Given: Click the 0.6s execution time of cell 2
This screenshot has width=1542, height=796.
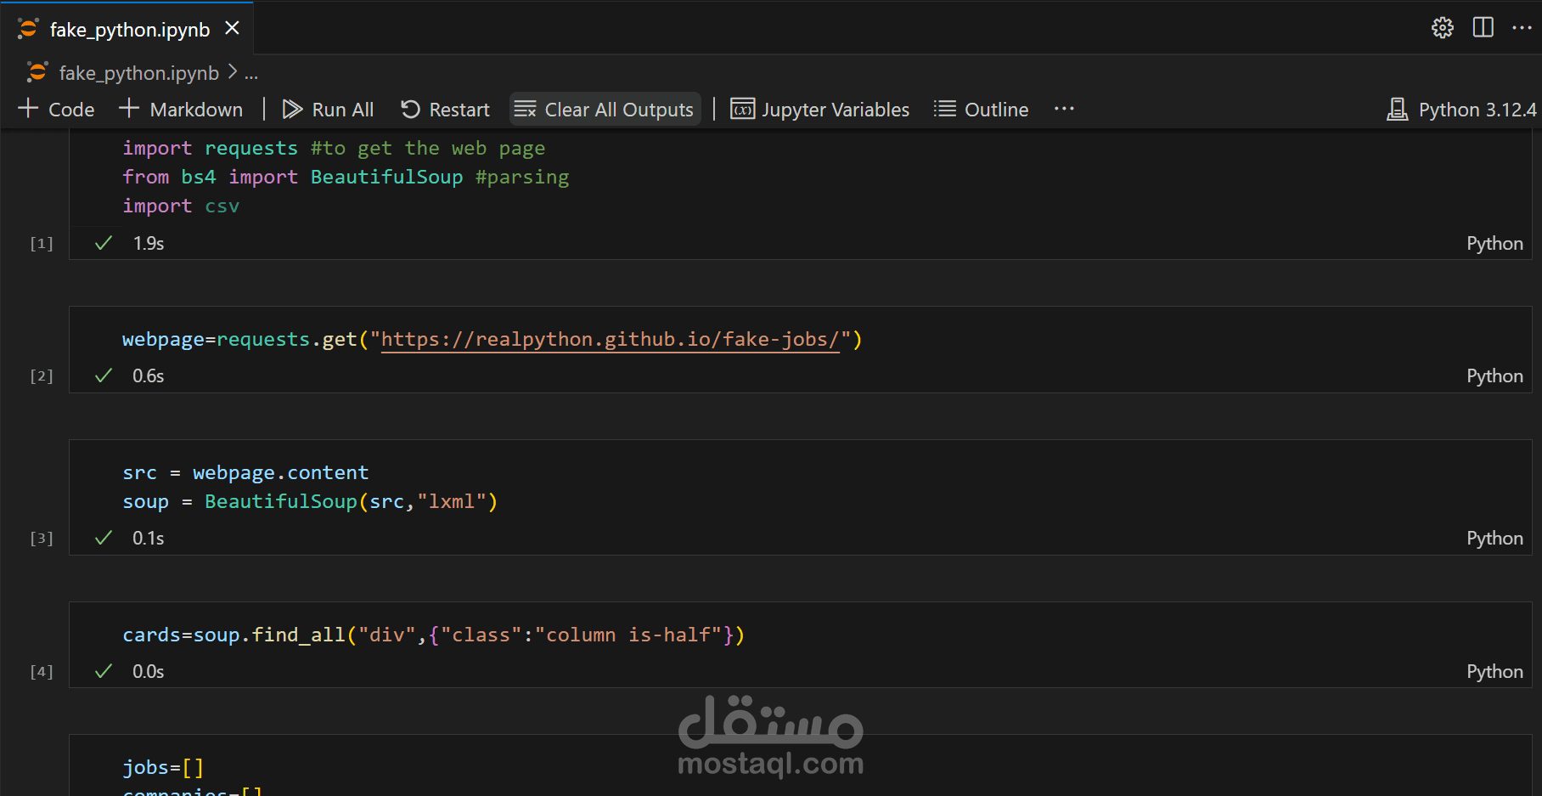Looking at the screenshot, I should coord(149,375).
